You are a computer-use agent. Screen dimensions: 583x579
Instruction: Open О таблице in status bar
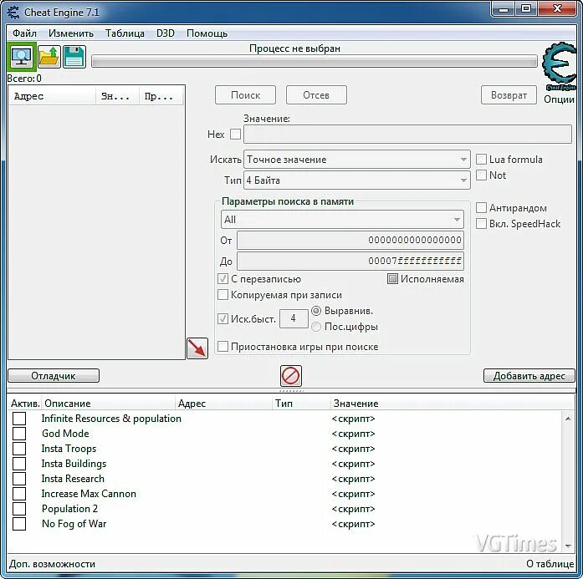point(550,564)
